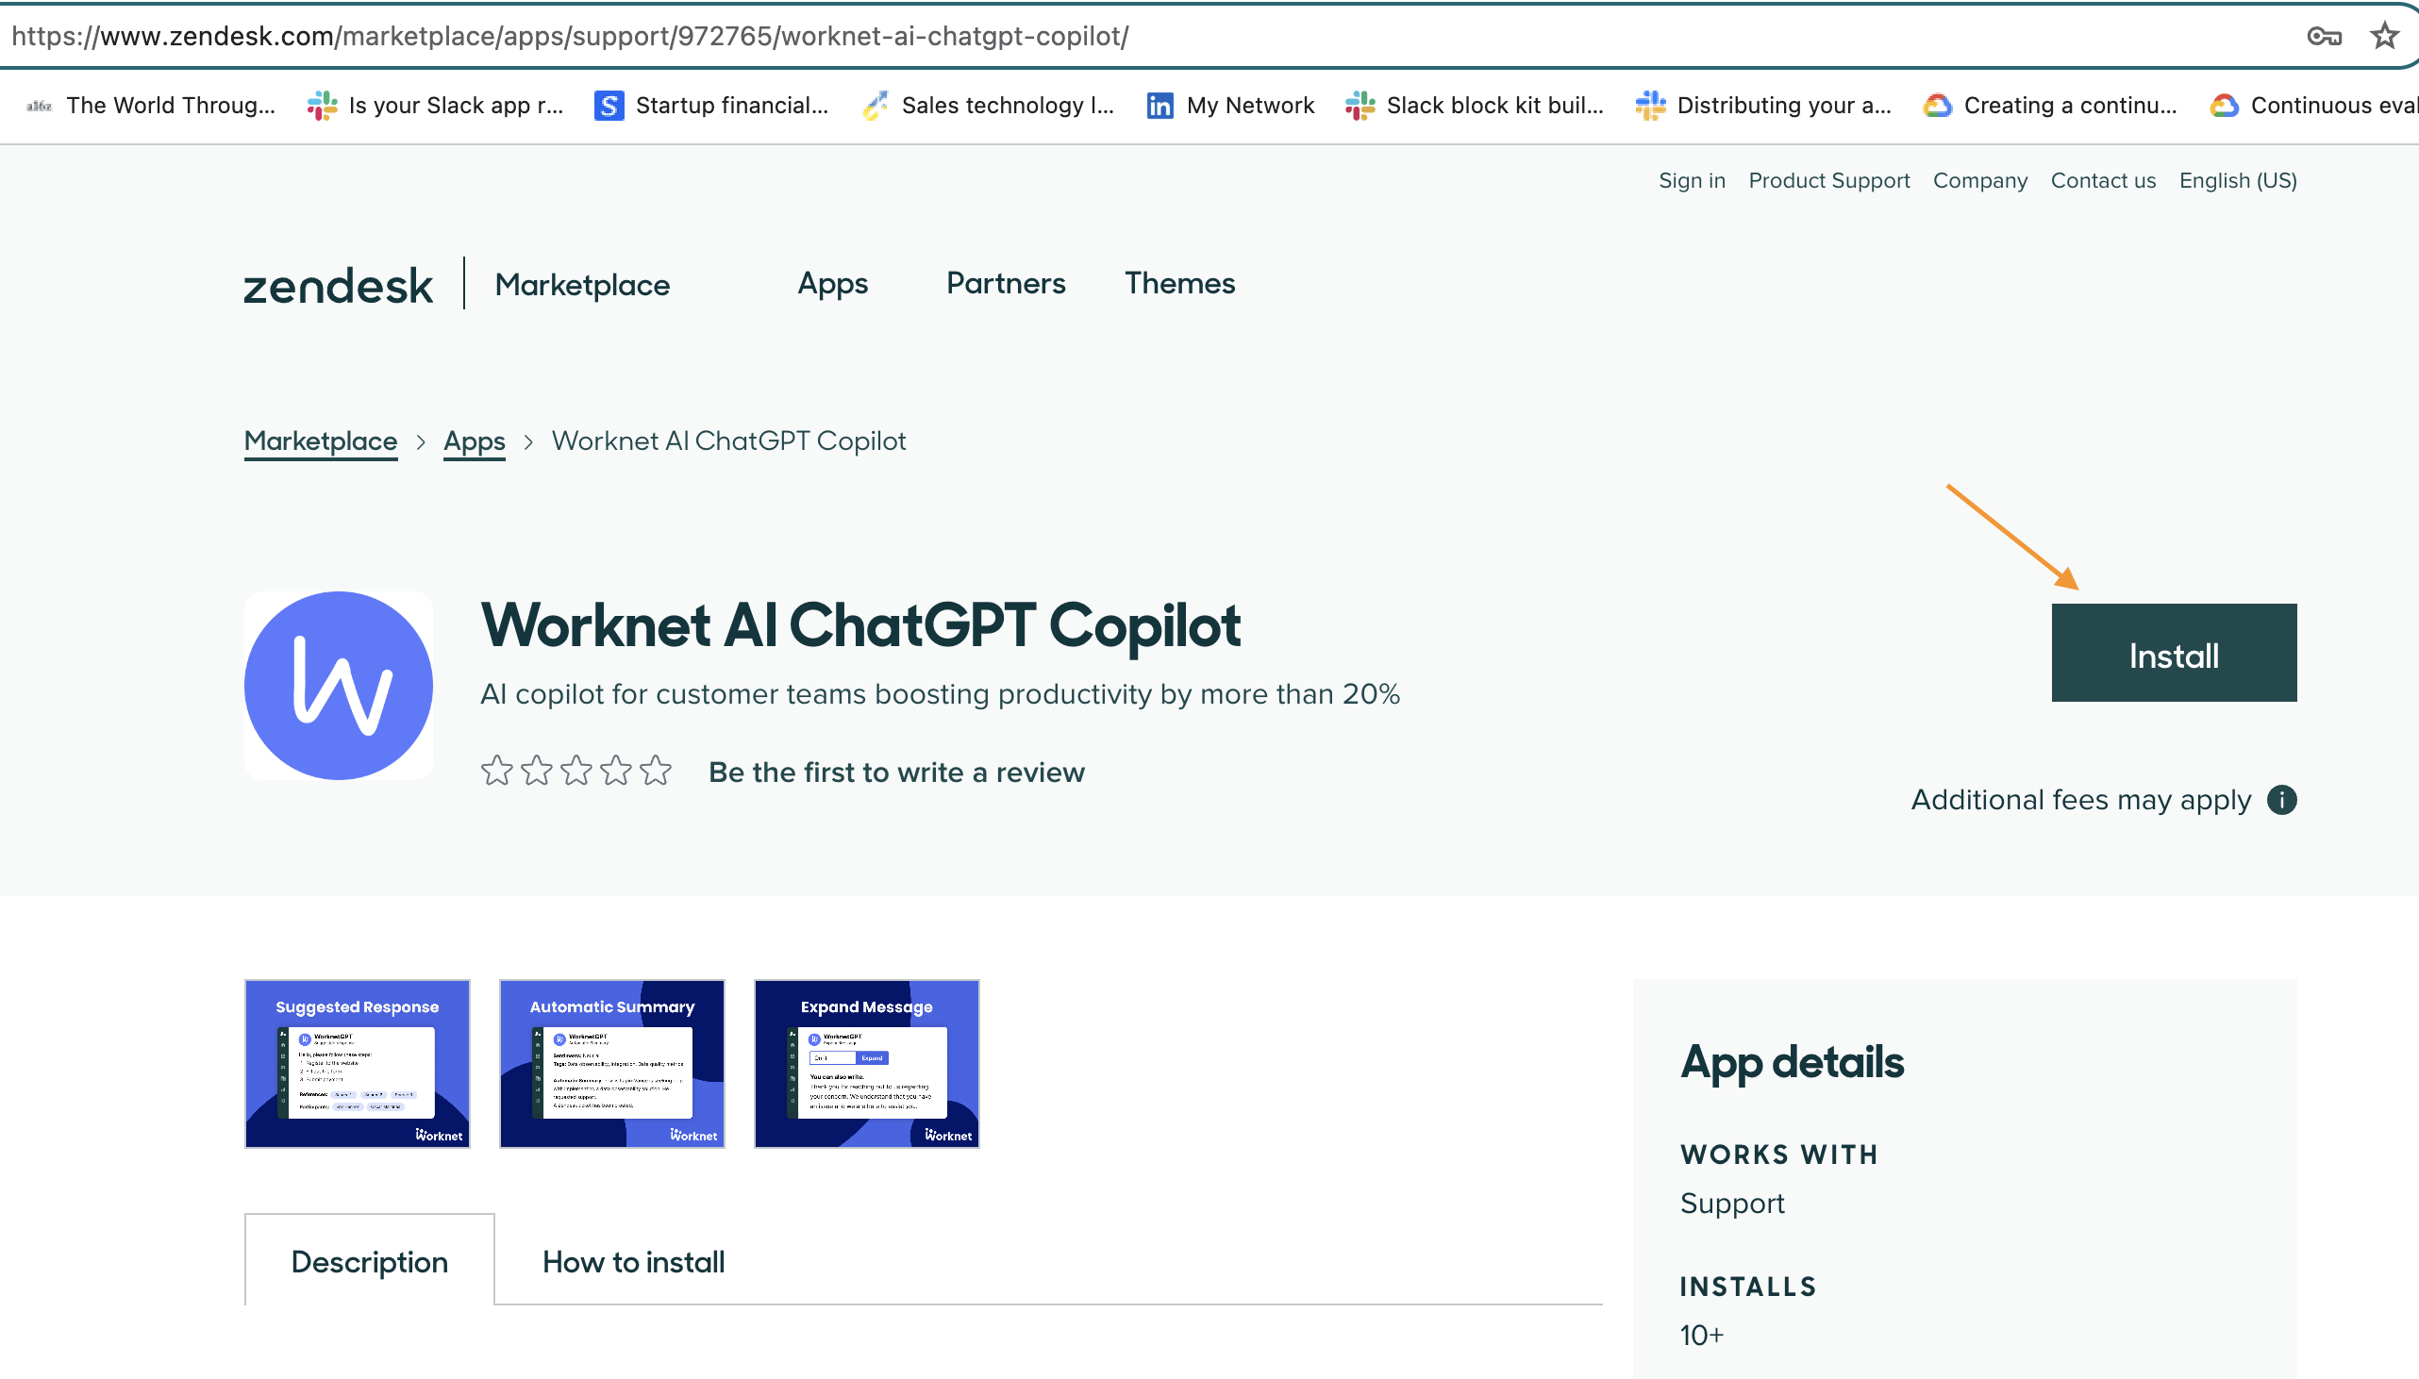This screenshot has width=2419, height=1379.
Task: Open the Product Support link
Action: [1829, 180]
